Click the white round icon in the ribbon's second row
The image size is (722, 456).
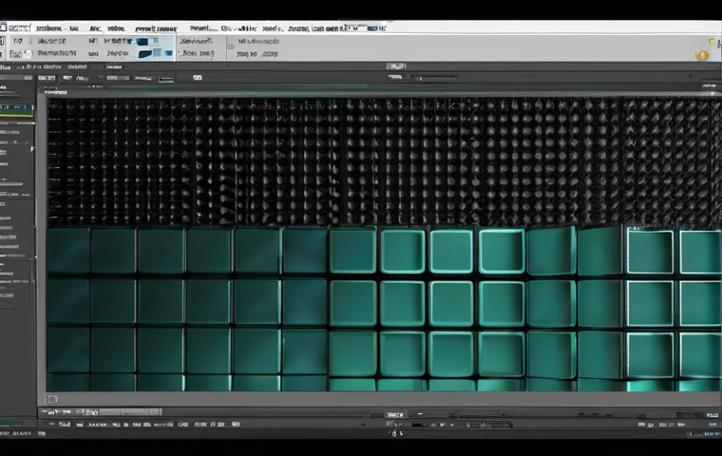28,54
